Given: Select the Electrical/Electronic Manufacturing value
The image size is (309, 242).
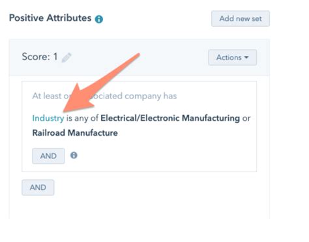Looking at the screenshot, I should tap(170, 118).
